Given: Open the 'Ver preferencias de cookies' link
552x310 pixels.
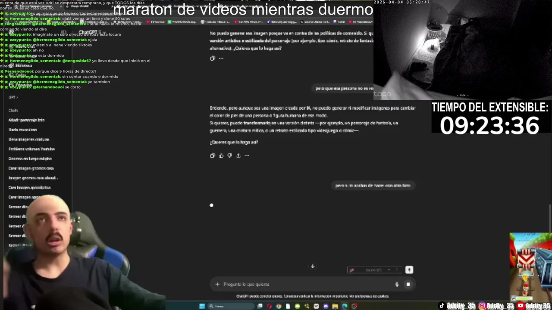Looking at the screenshot, I should coord(369,296).
